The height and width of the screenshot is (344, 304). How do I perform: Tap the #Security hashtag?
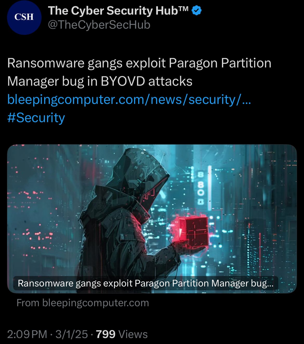[36, 118]
